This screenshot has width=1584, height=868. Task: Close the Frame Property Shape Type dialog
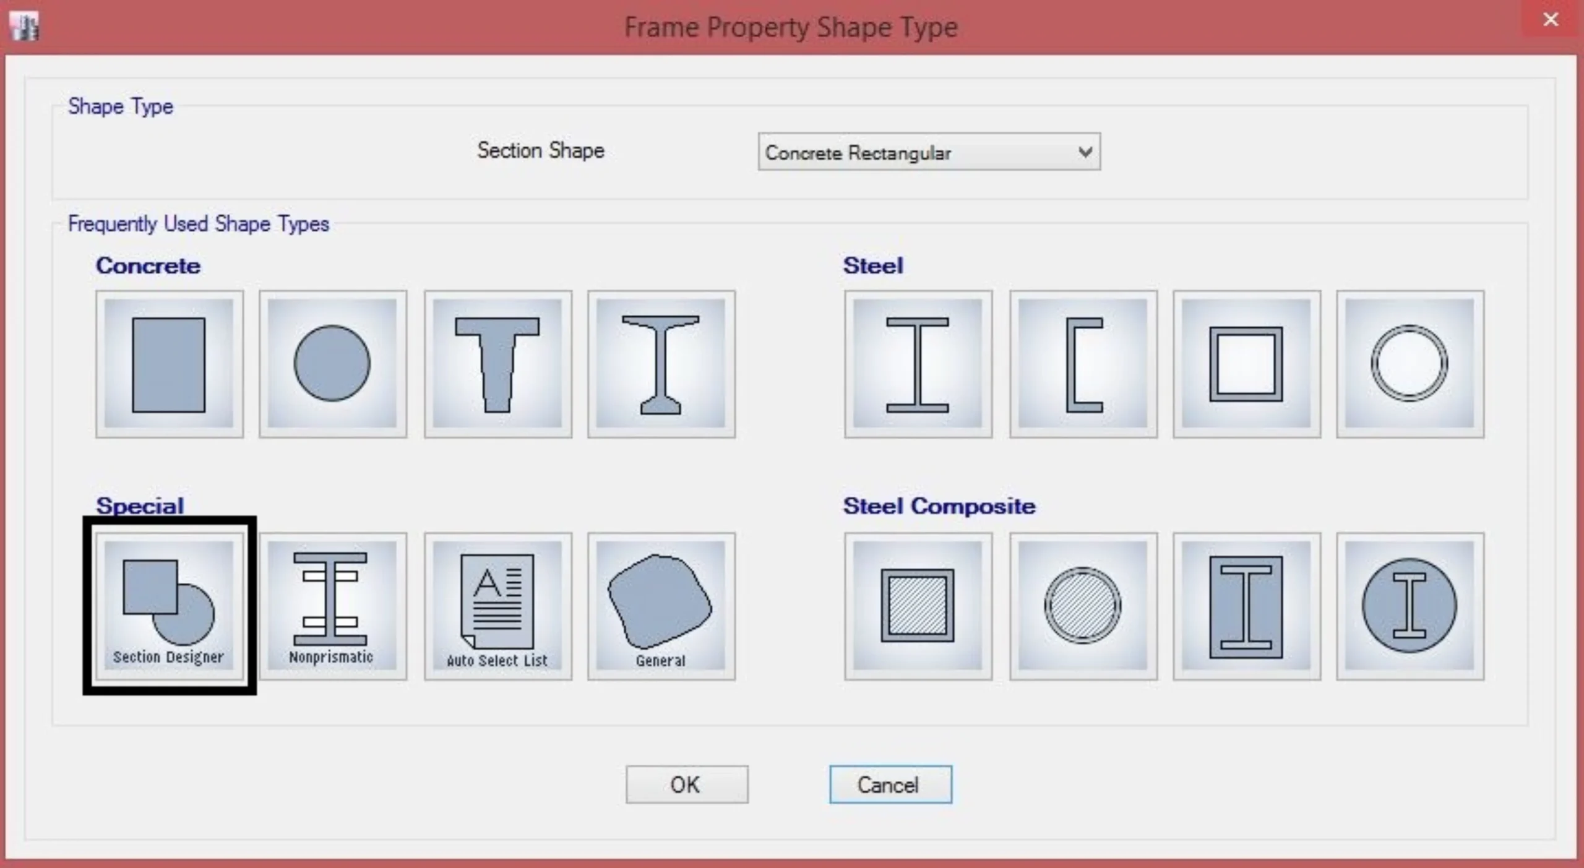click(1550, 19)
